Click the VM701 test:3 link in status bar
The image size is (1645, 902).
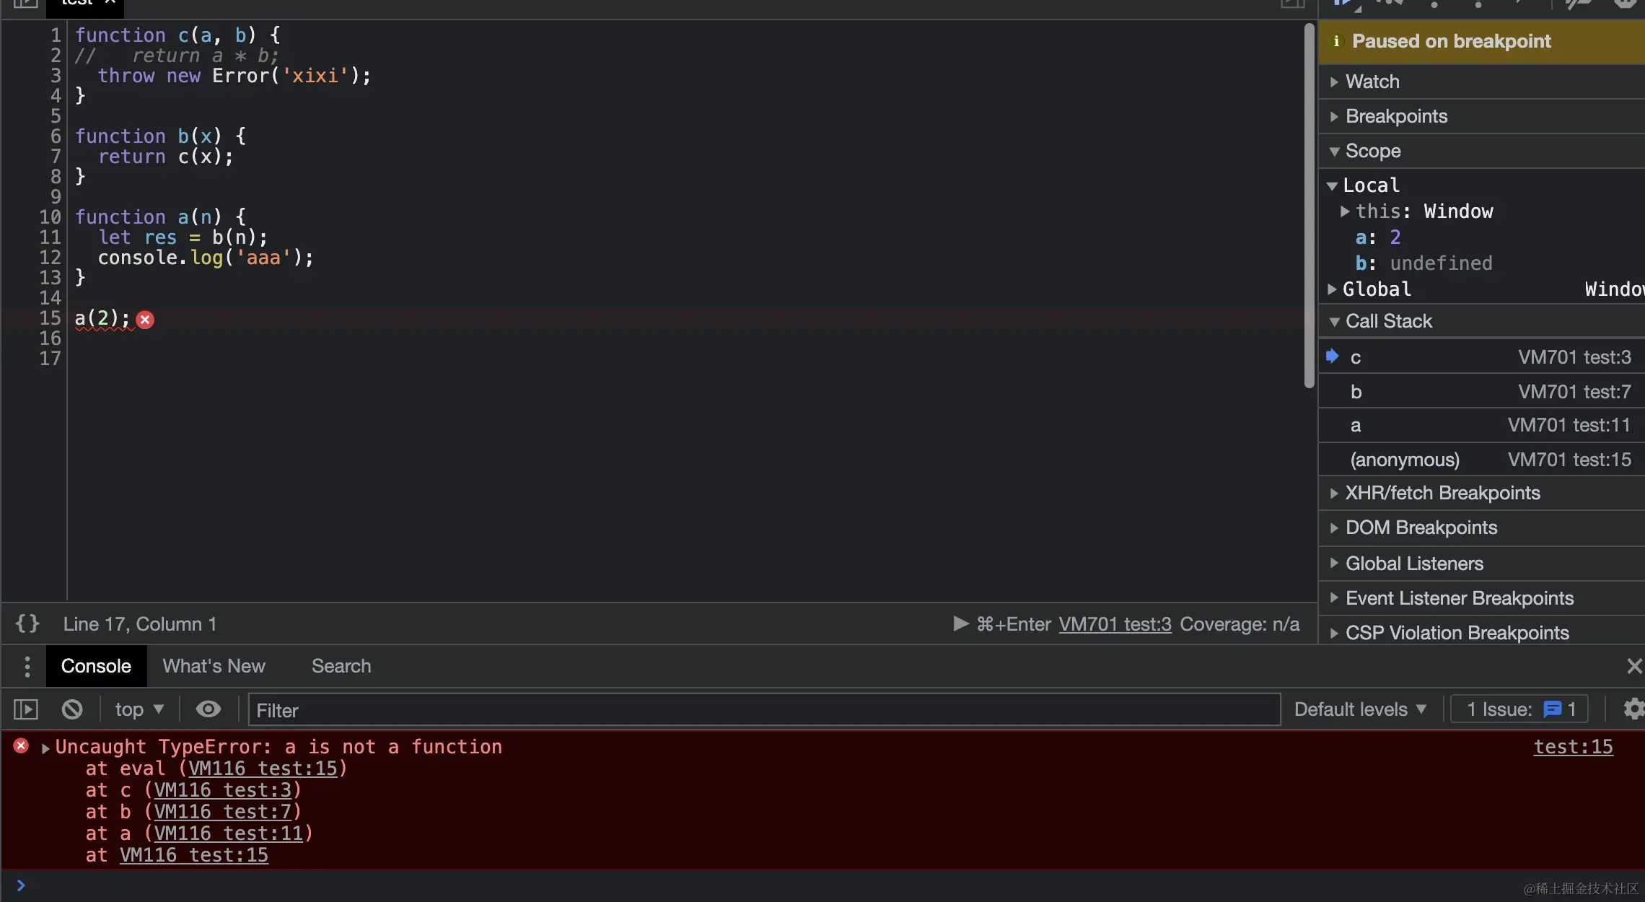point(1115,624)
